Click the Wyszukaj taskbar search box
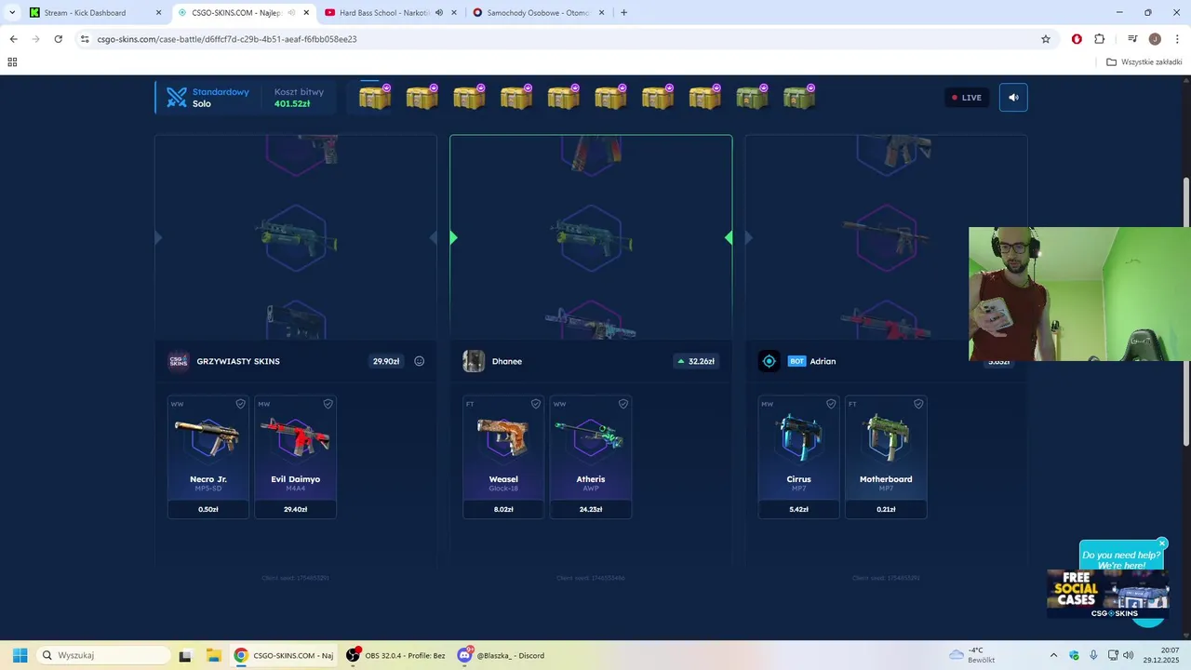The width and height of the screenshot is (1191, 670). click(101, 655)
